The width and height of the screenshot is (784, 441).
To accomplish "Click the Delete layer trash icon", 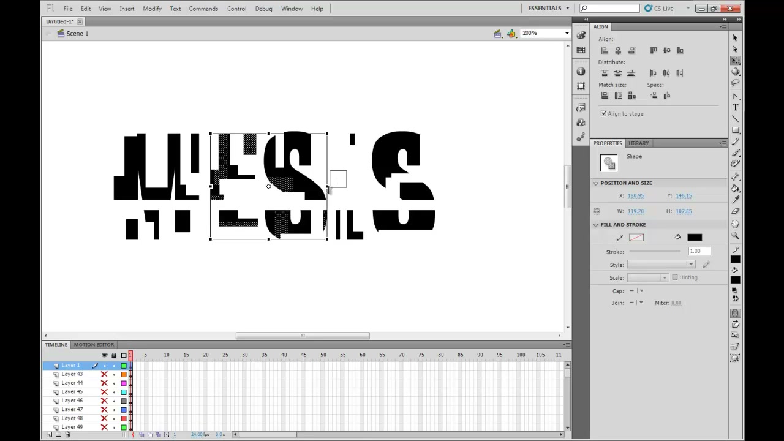I will tap(67, 435).
